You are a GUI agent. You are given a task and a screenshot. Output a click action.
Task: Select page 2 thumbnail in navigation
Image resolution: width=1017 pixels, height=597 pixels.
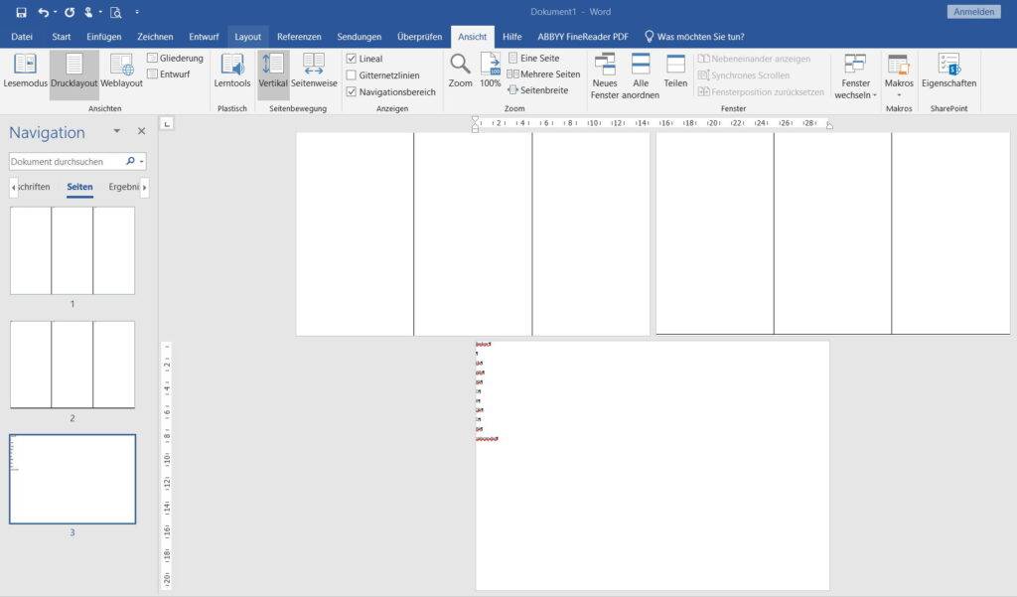click(73, 365)
